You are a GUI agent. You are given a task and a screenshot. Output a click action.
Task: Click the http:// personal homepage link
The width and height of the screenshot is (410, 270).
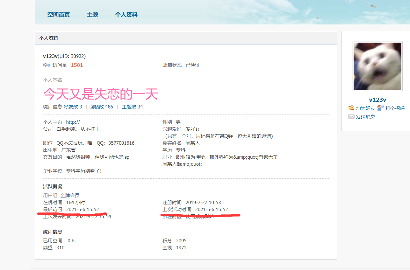pyautogui.click(x=73, y=122)
